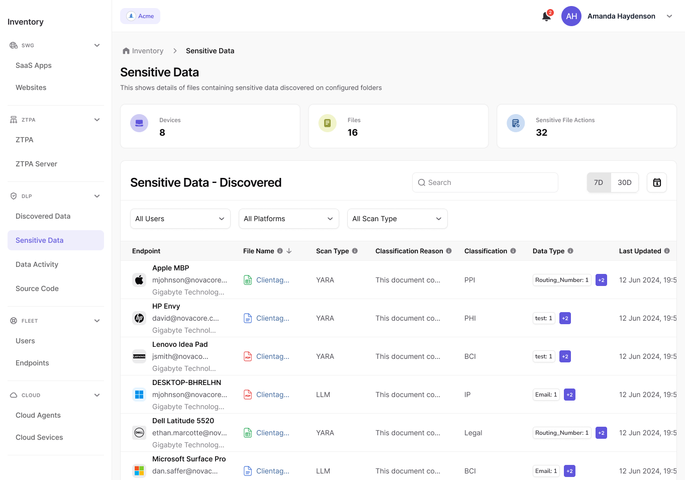The image size is (685, 480).
Task: Switch time range to 30D
Action: (x=624, y=182)
